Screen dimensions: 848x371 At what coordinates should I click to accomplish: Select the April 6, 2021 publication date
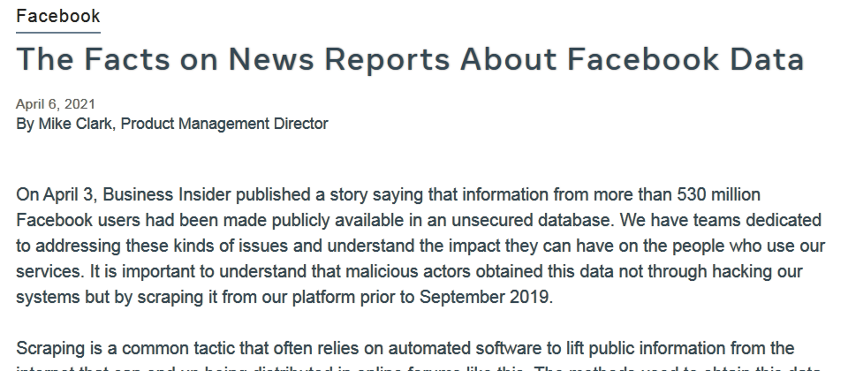pyautogui.click(x=56, y=104)
